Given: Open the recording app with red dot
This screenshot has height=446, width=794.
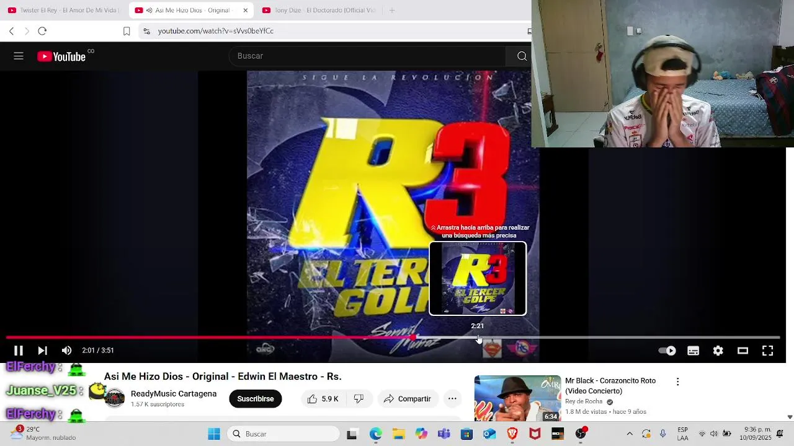Looking at the screenshot, I should (x=581, y=434).
